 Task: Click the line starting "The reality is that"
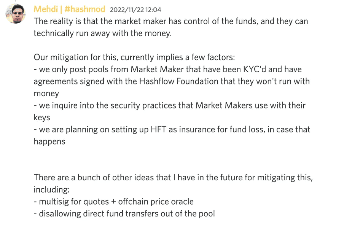(170, 21)
